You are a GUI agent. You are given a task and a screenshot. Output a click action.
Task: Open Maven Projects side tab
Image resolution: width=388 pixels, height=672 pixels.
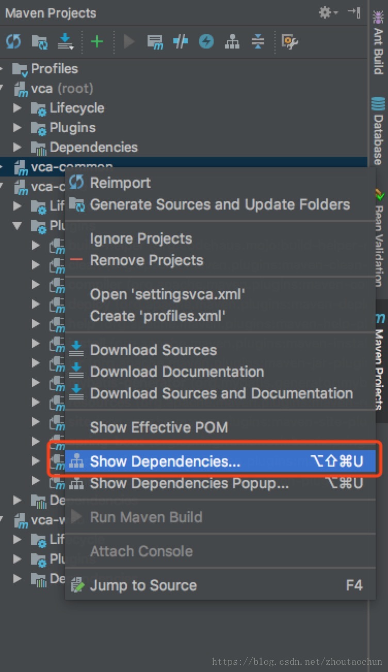380,360
